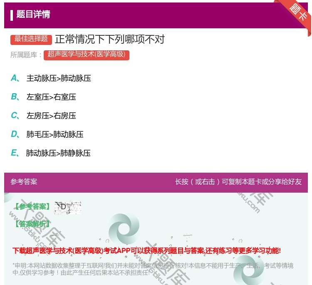Click the 长按（或右击）可复制本题卡 hint text
The height and width of the screenshot is (285, 312).
[x=238, y=182]
